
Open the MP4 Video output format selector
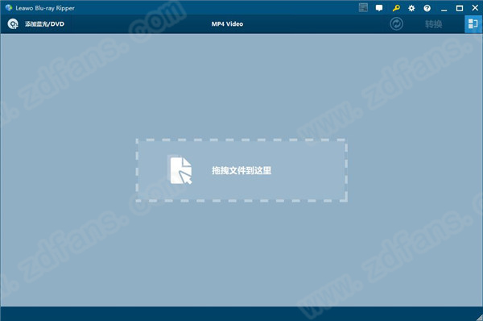(x=227, y=24)
